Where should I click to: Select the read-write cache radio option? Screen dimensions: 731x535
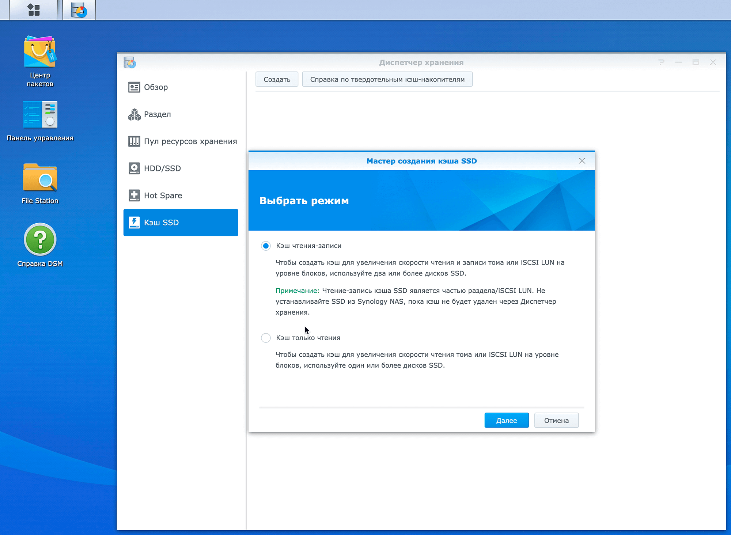266,246
